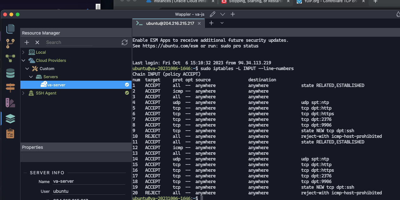The height and width of the screenshot is (200, 400).
Task: Select the va-server tree item
Action: coord(76,85)
